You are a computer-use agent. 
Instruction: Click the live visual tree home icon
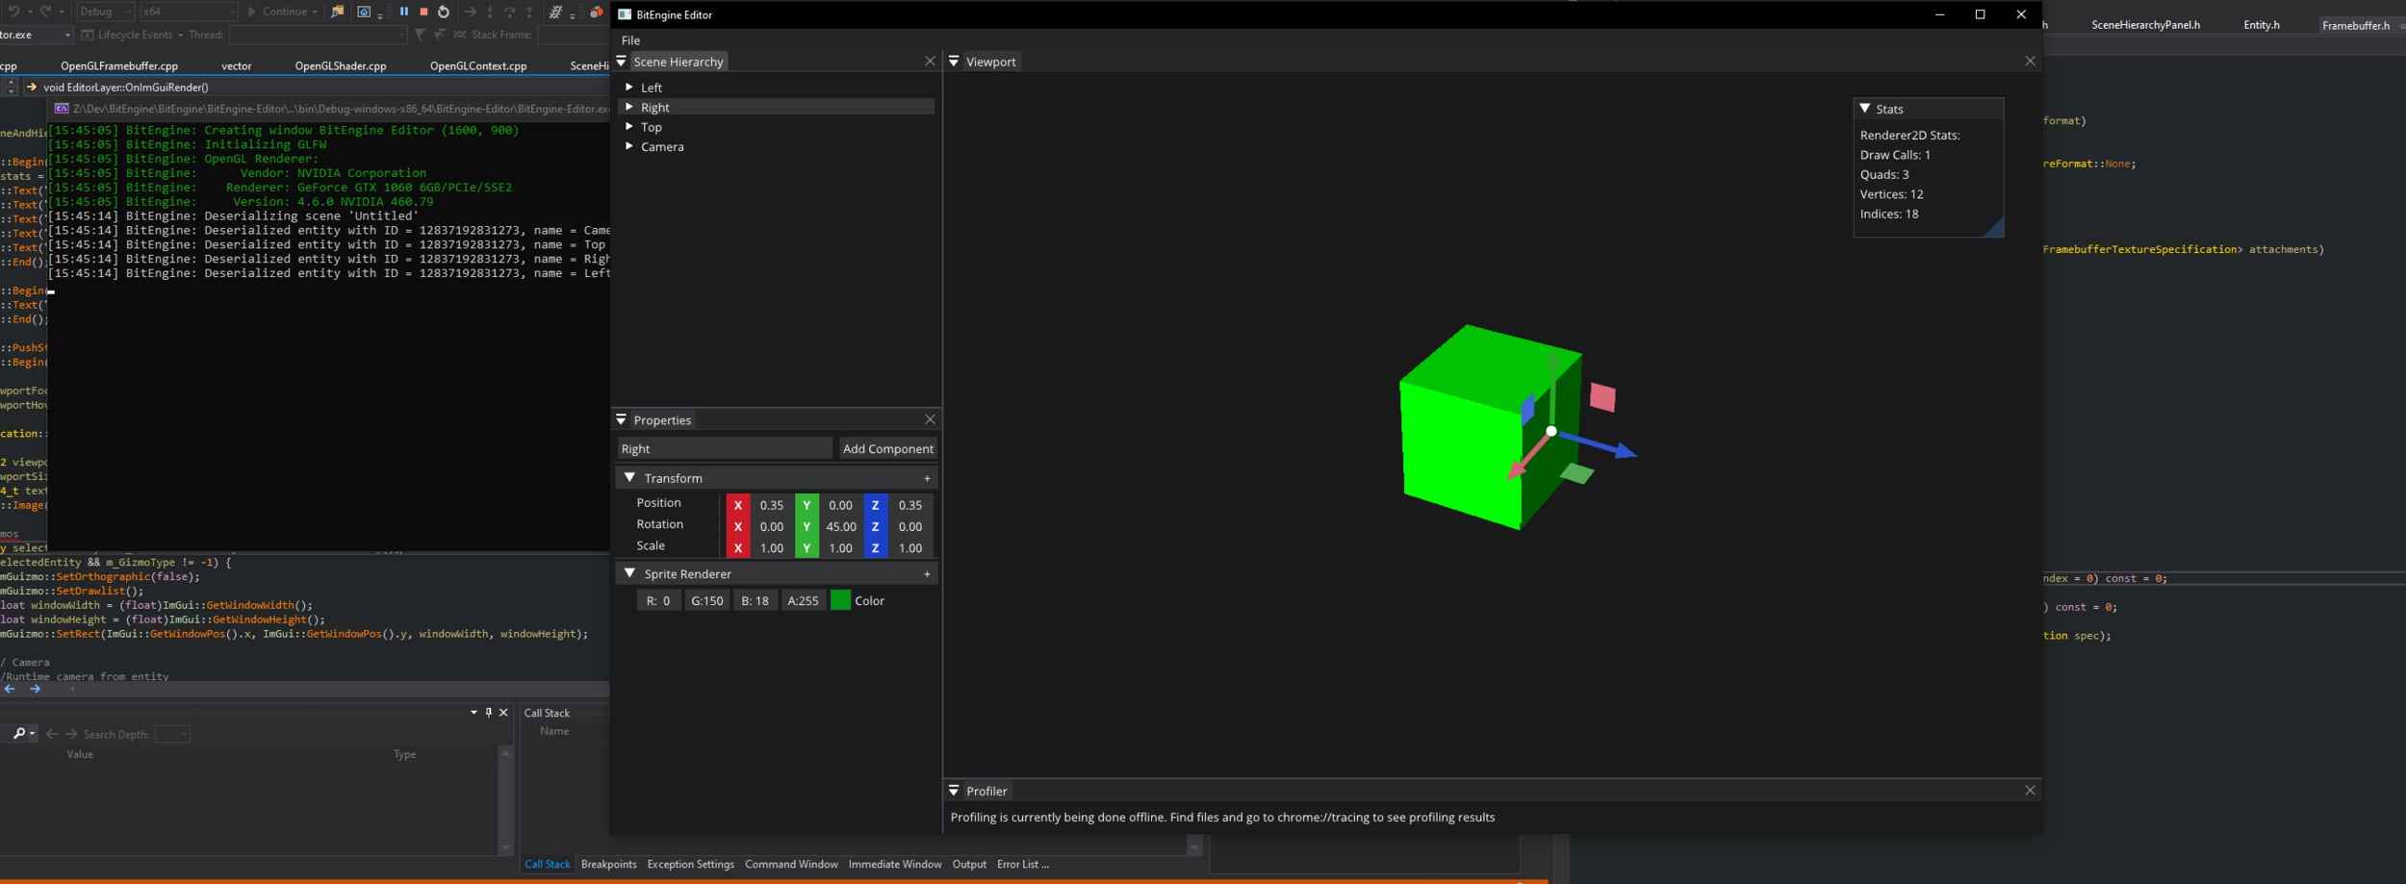(364, 12)
